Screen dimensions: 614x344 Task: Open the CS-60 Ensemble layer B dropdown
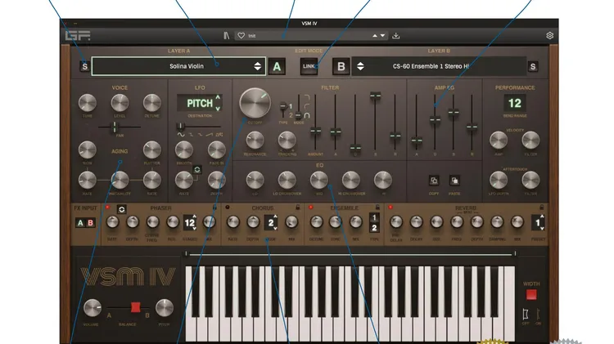click(x=439, y=66)
